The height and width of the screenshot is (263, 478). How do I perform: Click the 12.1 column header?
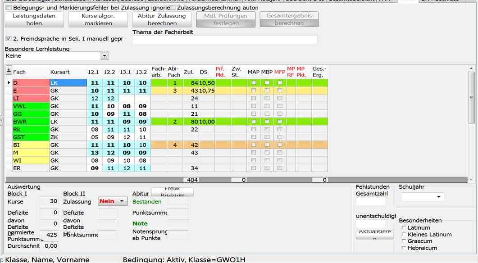coord(95,72)
